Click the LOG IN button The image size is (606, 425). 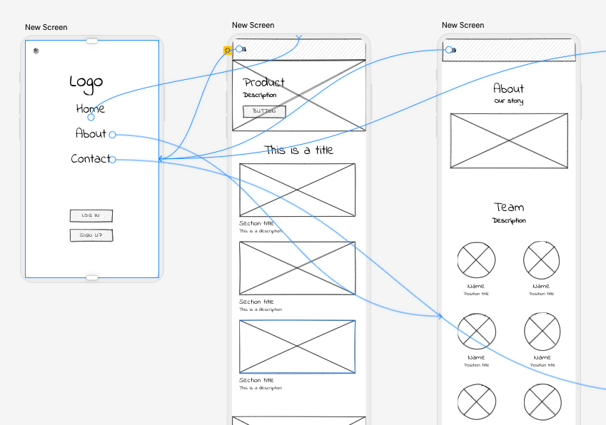[x=91, y=215]
